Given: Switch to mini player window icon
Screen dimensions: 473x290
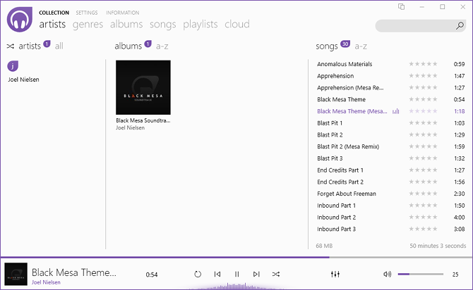Looking at the screenshot, I should click(401, 6).
